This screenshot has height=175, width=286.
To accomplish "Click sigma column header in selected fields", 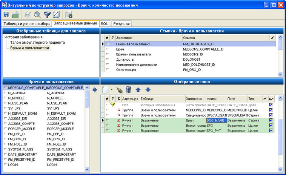I will [118, 98].
